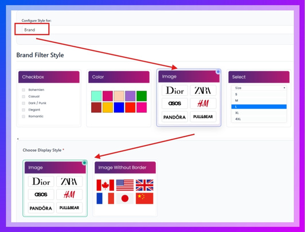Tick the Romantic checkbox
The width and height of the screenshot is (305, 232).
coord(24,116)
